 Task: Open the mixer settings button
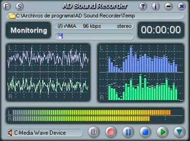point(94,132)
